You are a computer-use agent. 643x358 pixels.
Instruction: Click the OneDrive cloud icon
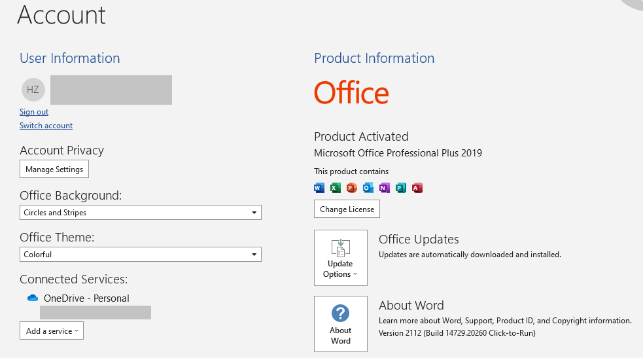point(33,298)
